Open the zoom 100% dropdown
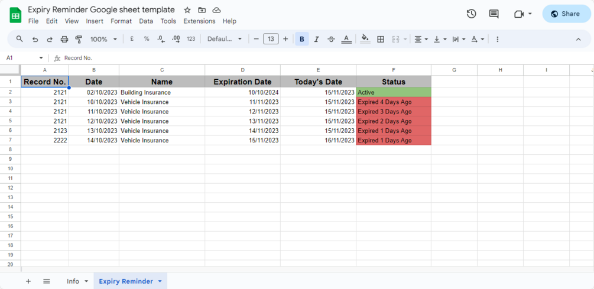Image resolution: width=594 pixels, height=289 pixels. (x=103, y=39)
